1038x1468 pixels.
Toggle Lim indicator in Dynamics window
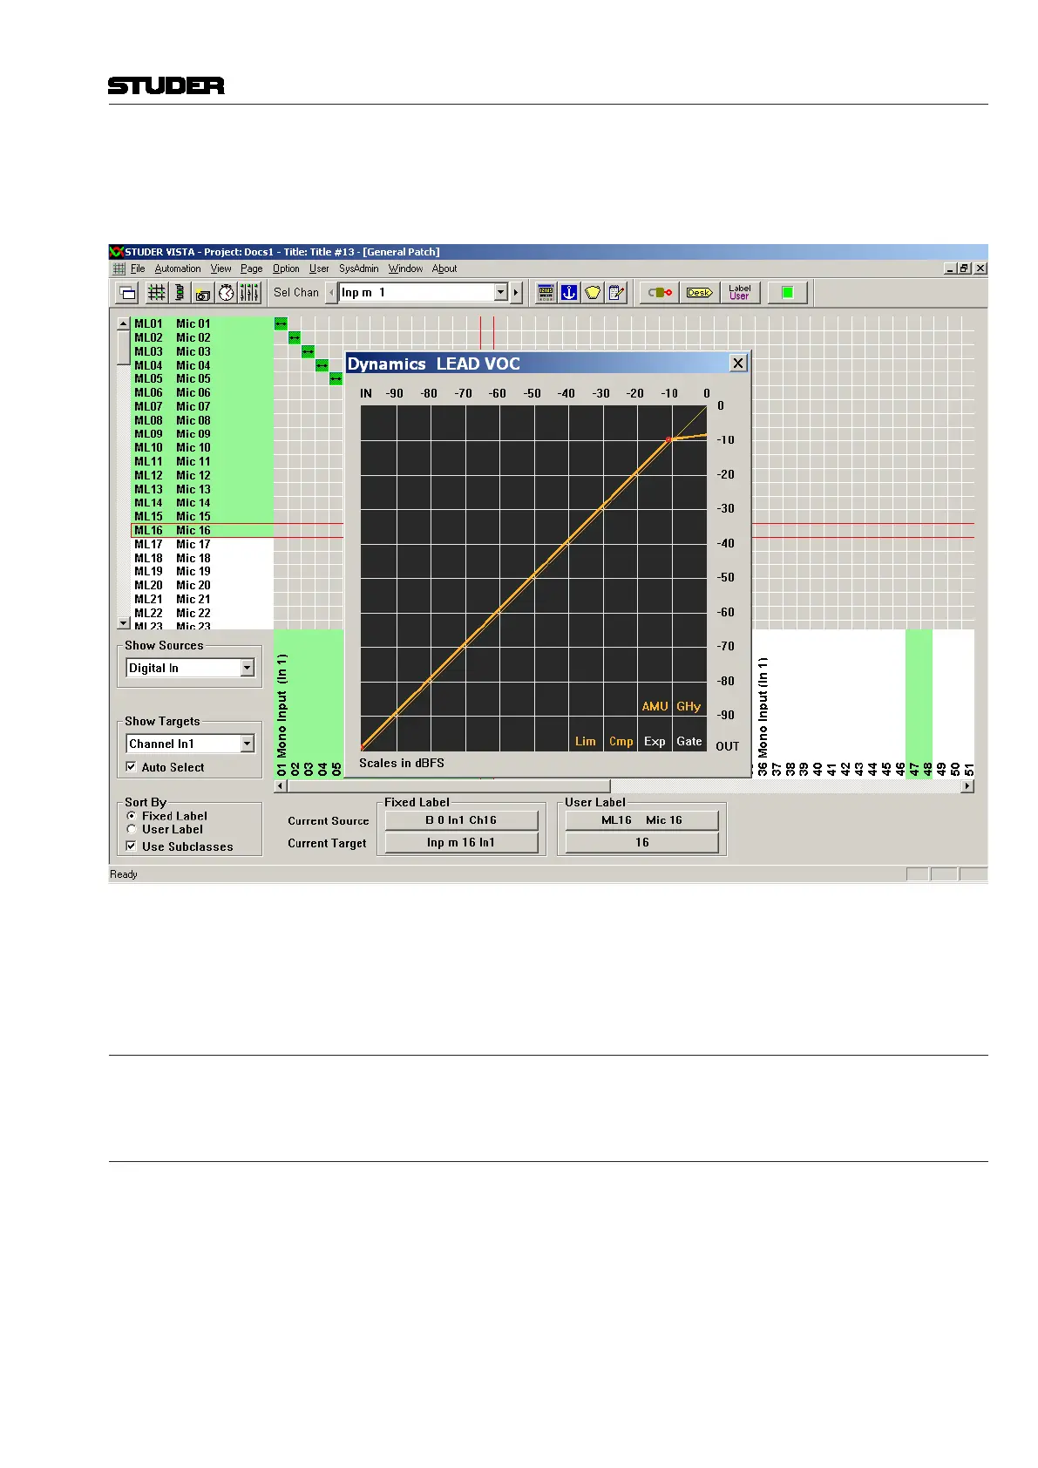tap(586, 742)
